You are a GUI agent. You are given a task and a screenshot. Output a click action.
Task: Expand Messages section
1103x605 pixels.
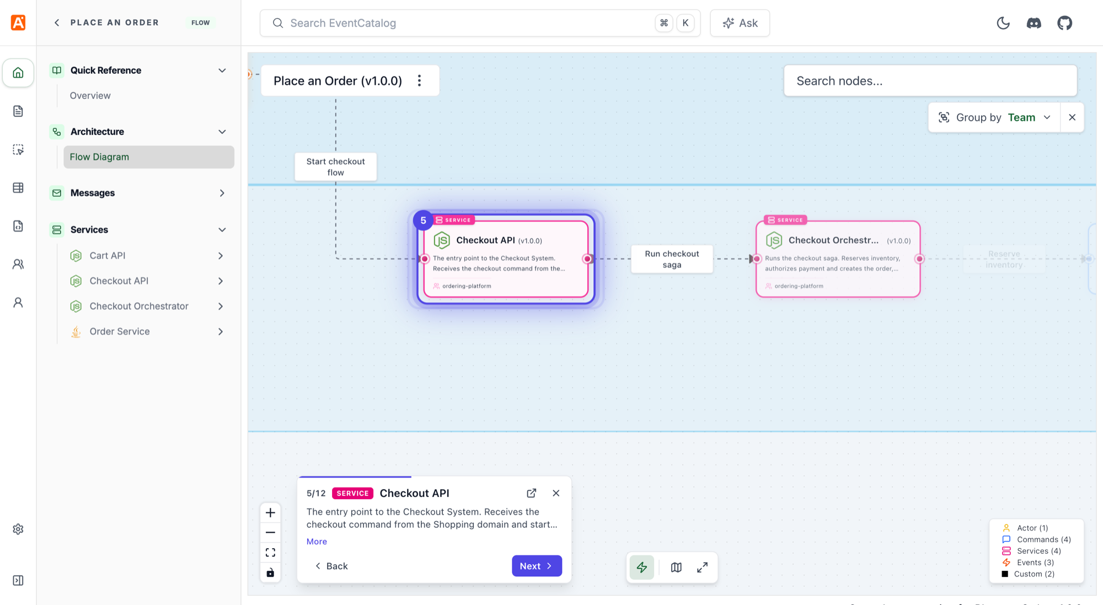(222, 193)
